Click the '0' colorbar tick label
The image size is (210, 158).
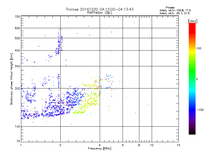click(x=197, y=79)
